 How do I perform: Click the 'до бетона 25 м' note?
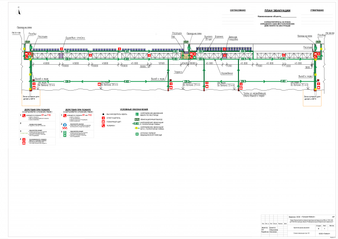coord(299,85)
